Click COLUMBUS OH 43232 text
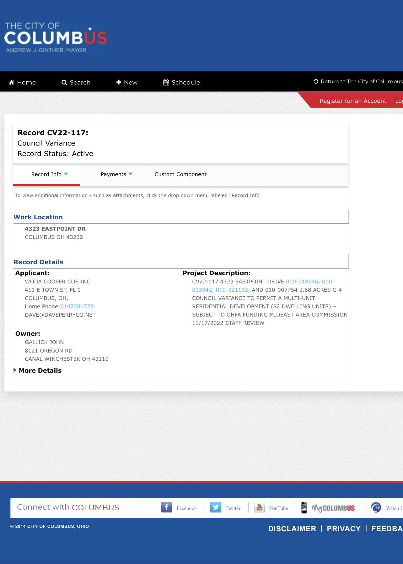 point(54,237)
